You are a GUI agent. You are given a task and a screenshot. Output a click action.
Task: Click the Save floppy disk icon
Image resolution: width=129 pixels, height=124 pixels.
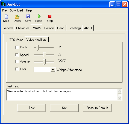[x=28, y=17]
